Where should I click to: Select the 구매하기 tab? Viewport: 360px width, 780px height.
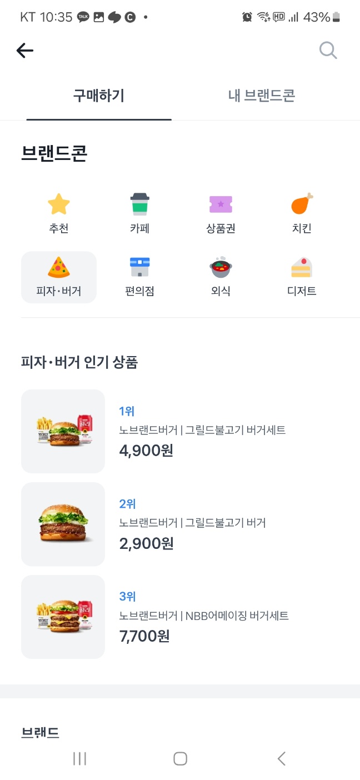(x=98, y=95)
